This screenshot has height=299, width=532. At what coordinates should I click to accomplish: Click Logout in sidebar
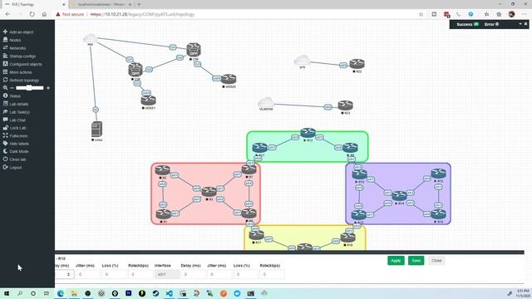[12, 167]
